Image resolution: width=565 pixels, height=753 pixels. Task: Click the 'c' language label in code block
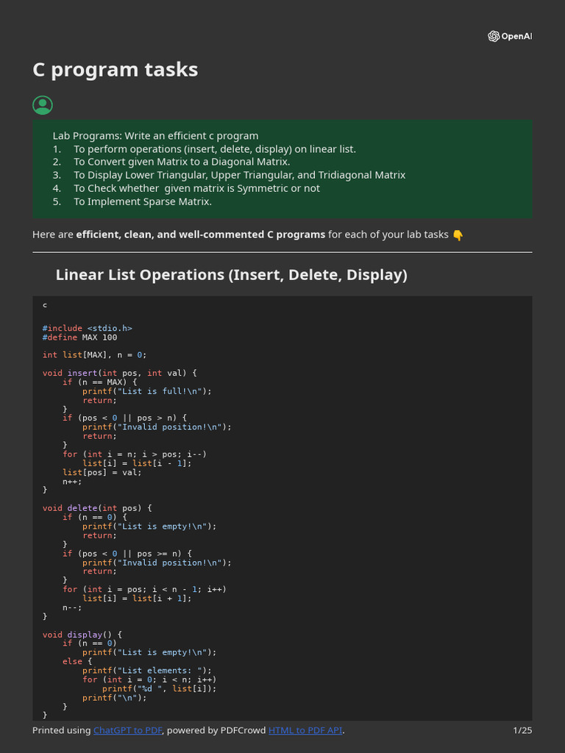coord(45,304)
